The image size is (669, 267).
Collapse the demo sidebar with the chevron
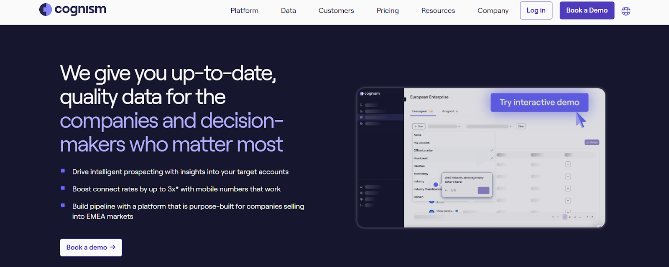404,99
